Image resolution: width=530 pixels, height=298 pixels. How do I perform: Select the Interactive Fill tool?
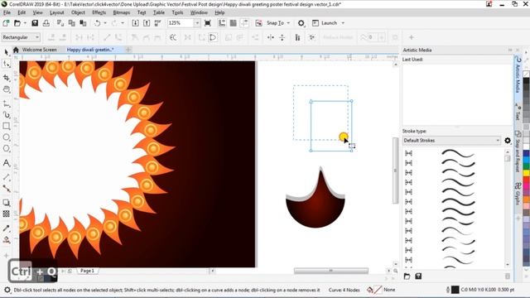[x=6, y=240]
